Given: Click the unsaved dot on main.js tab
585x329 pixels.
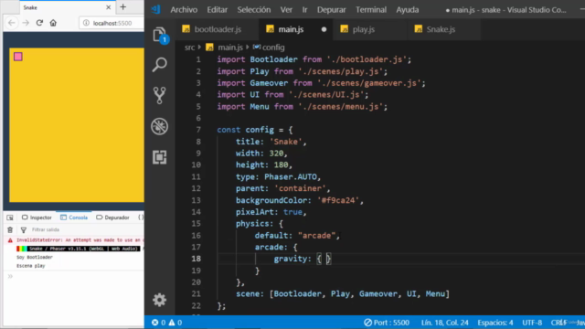Looking at the screenshot, I should click(324, 29).
